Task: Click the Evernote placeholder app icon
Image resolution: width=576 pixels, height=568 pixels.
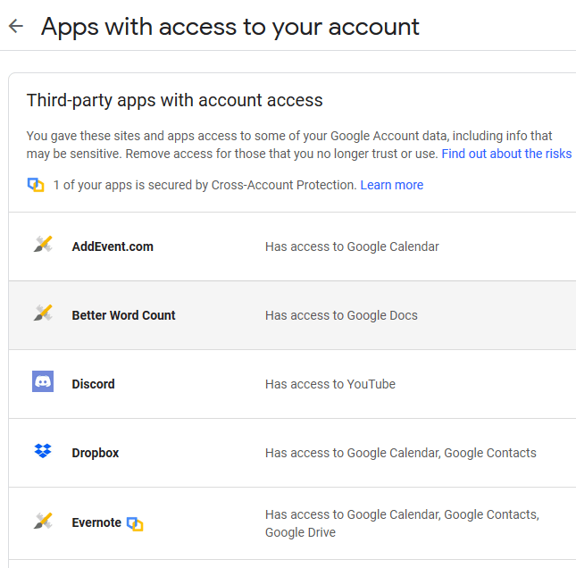Action: coord(43,522)
